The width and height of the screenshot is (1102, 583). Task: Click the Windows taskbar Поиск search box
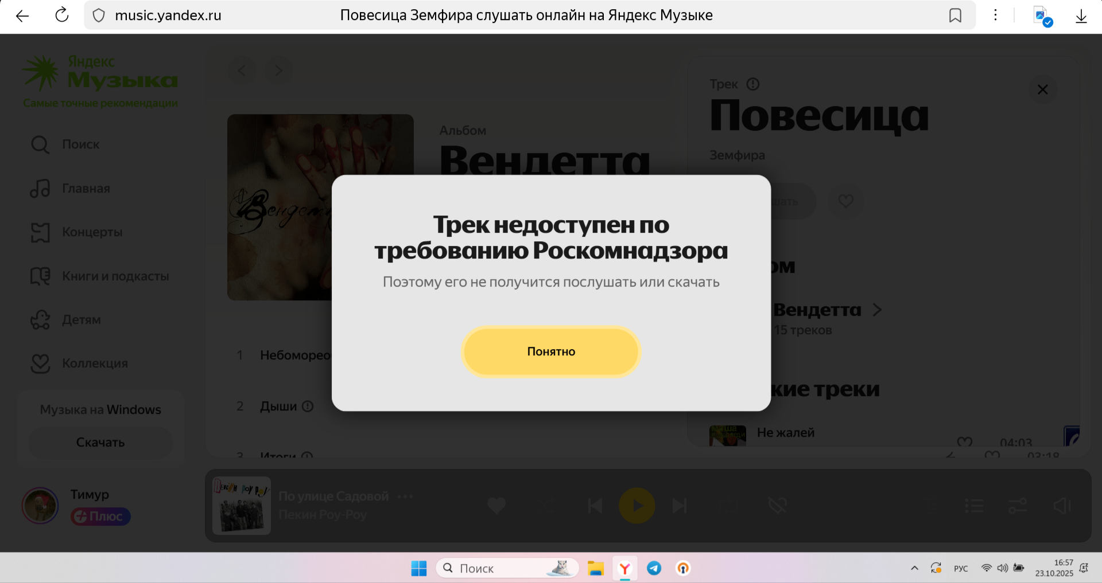pos(507,568)
